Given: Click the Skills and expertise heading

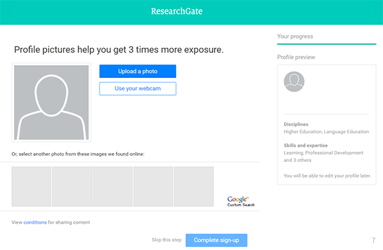Looking at the screenshot, I should click(306, 145).
